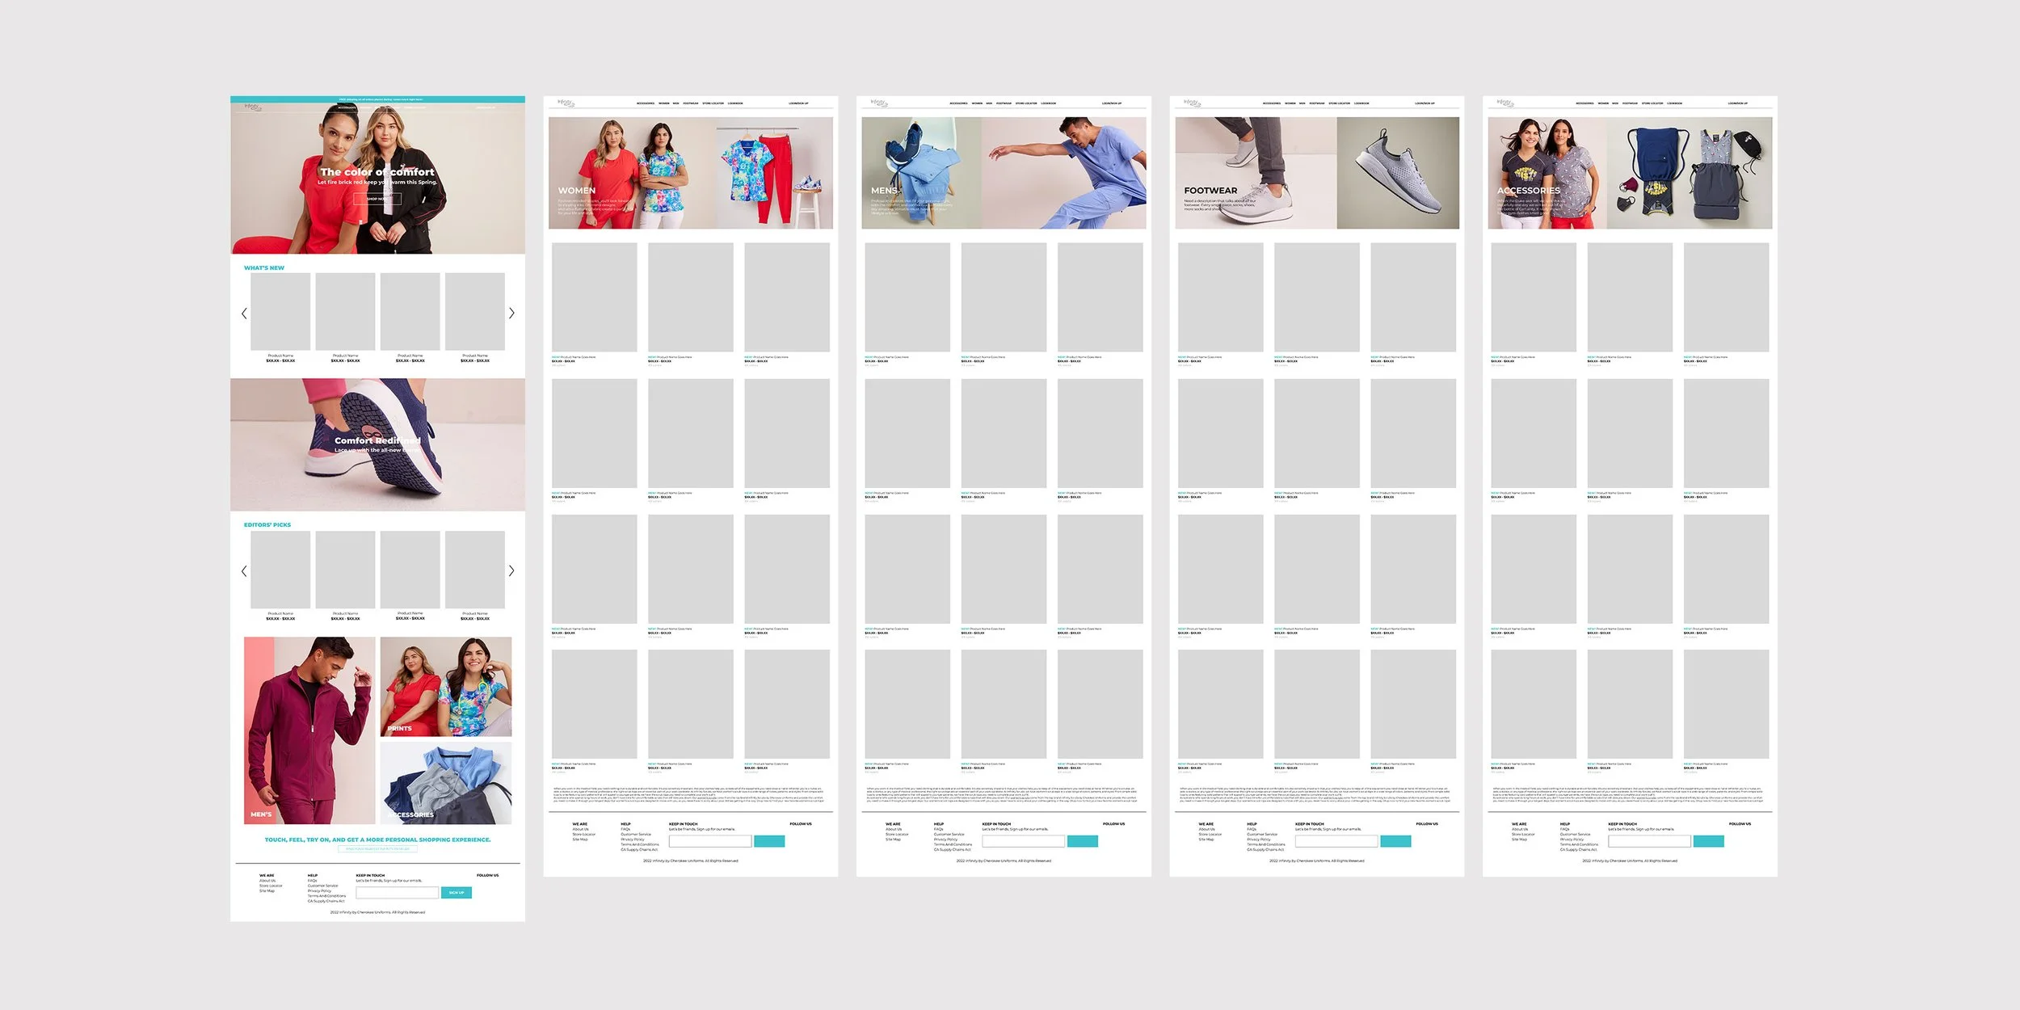The image size is (2020, 1010).
Task: Click the Infinity logo on the Accessories page
Action: (1504, 103)
